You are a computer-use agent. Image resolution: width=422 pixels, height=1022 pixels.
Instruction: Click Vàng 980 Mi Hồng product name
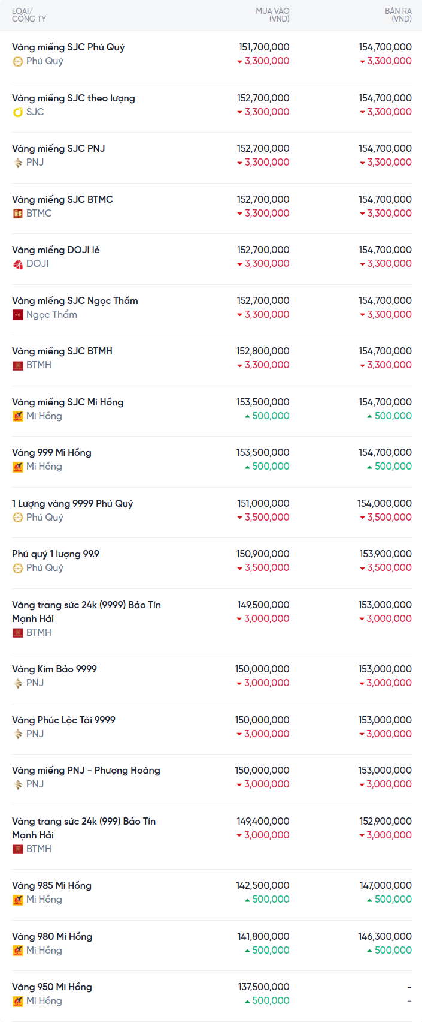52,937
